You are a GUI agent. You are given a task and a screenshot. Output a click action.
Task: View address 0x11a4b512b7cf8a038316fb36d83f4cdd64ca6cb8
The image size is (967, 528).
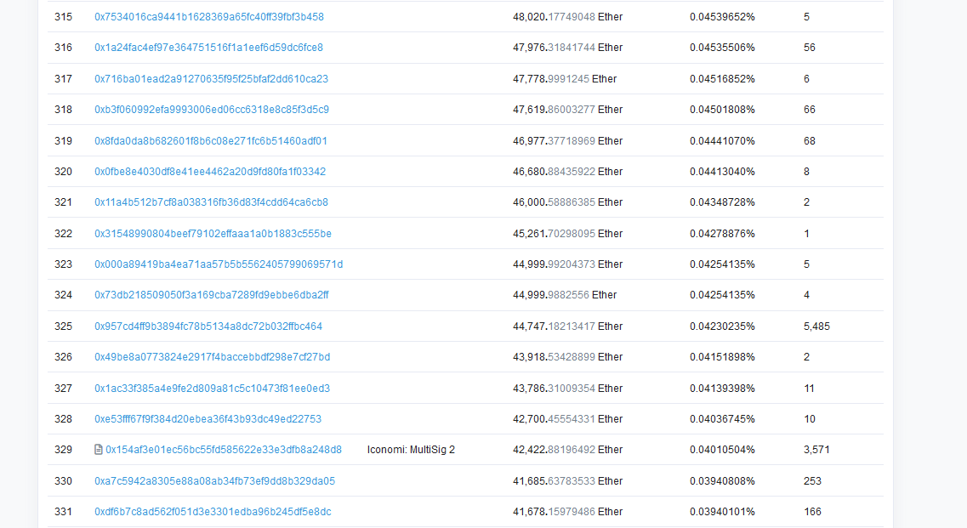tap(211, 202)
